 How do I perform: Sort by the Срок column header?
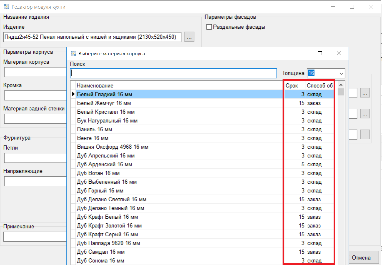click(292, 86)
